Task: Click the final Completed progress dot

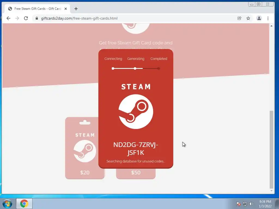Action: pos(159,68)
